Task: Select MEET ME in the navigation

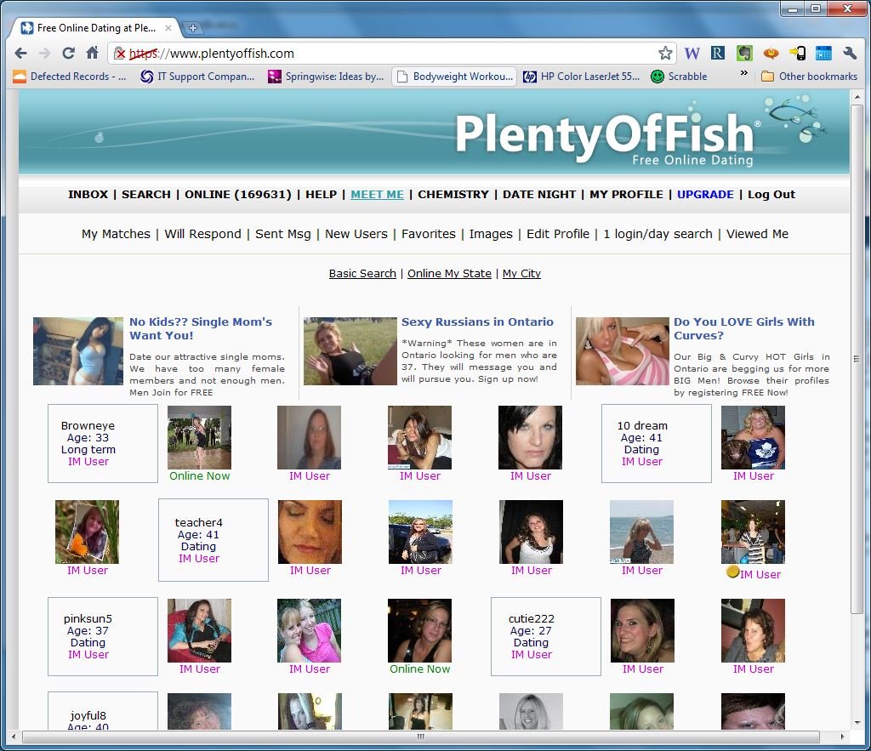Action: tap(377, 195)
